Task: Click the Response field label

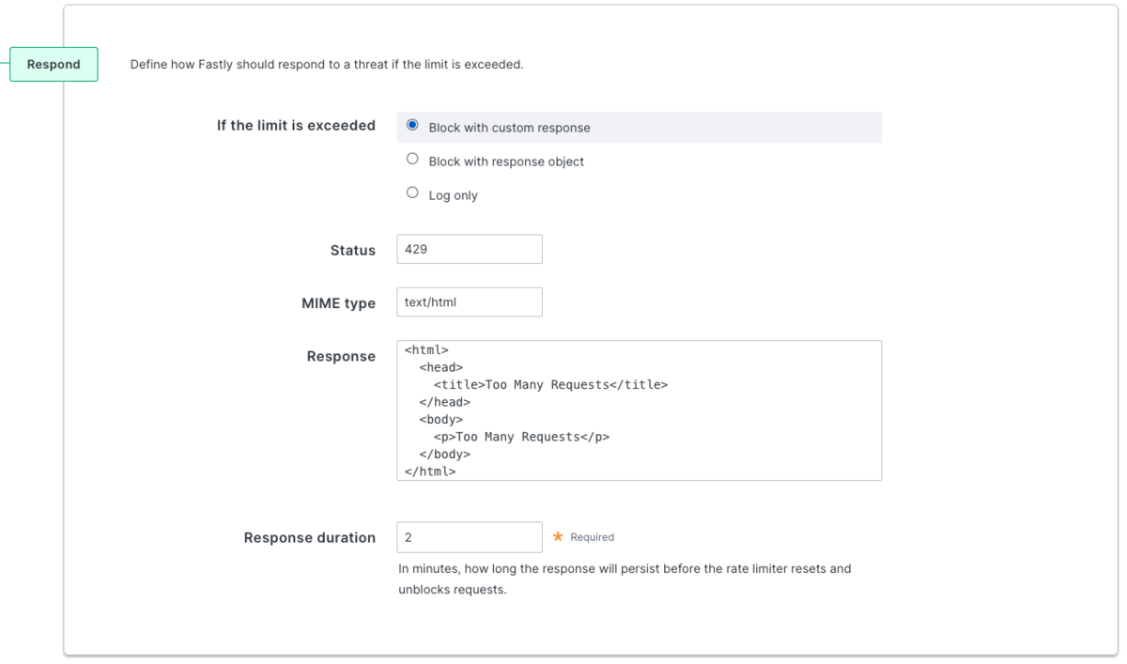Action: [341, 356]
